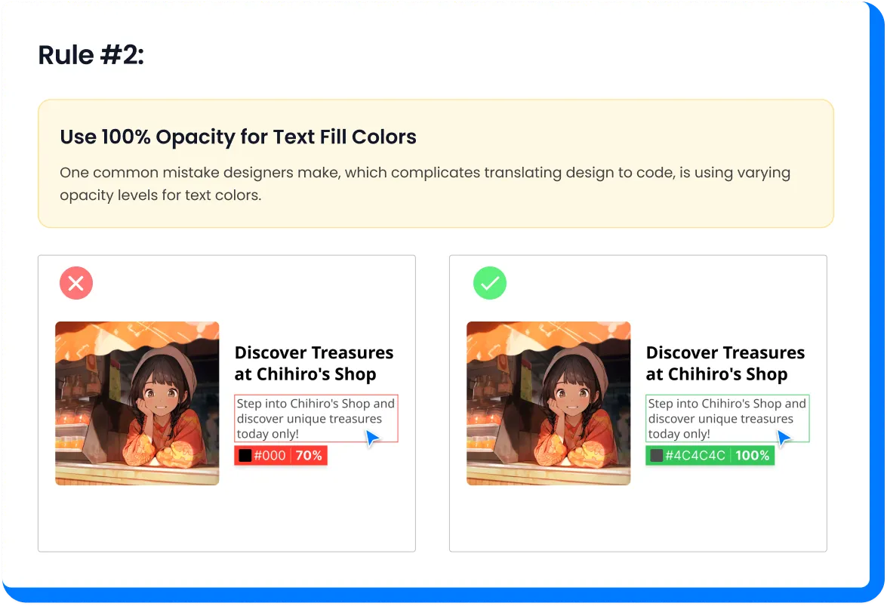
Task: Click the green checkmark correct-example icon
Action: point(489,283)
